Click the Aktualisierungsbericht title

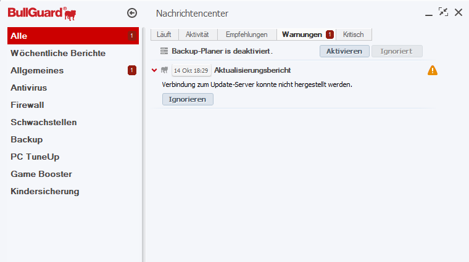pos(252,70)
